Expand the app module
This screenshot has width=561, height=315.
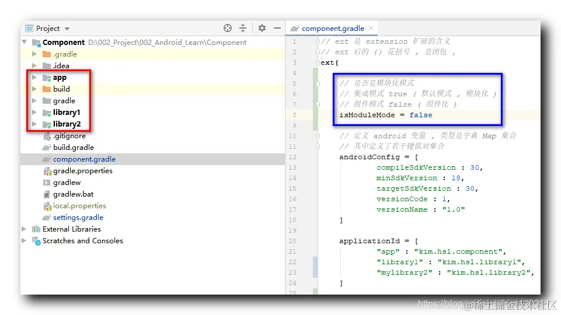pos(34,77)
